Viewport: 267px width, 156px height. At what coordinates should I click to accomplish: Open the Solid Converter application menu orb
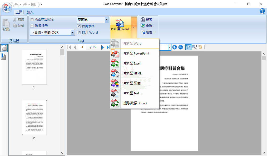coord(7,8)
